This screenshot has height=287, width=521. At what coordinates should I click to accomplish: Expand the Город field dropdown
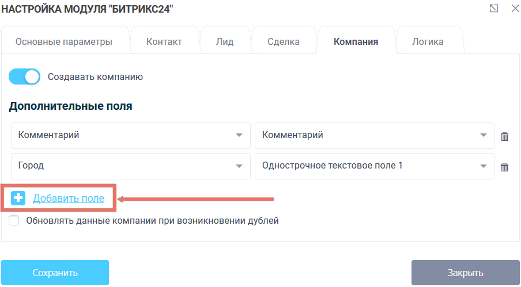tap(130, 166)
